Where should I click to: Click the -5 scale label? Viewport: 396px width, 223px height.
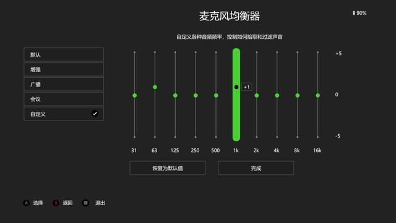pos(338,136)
